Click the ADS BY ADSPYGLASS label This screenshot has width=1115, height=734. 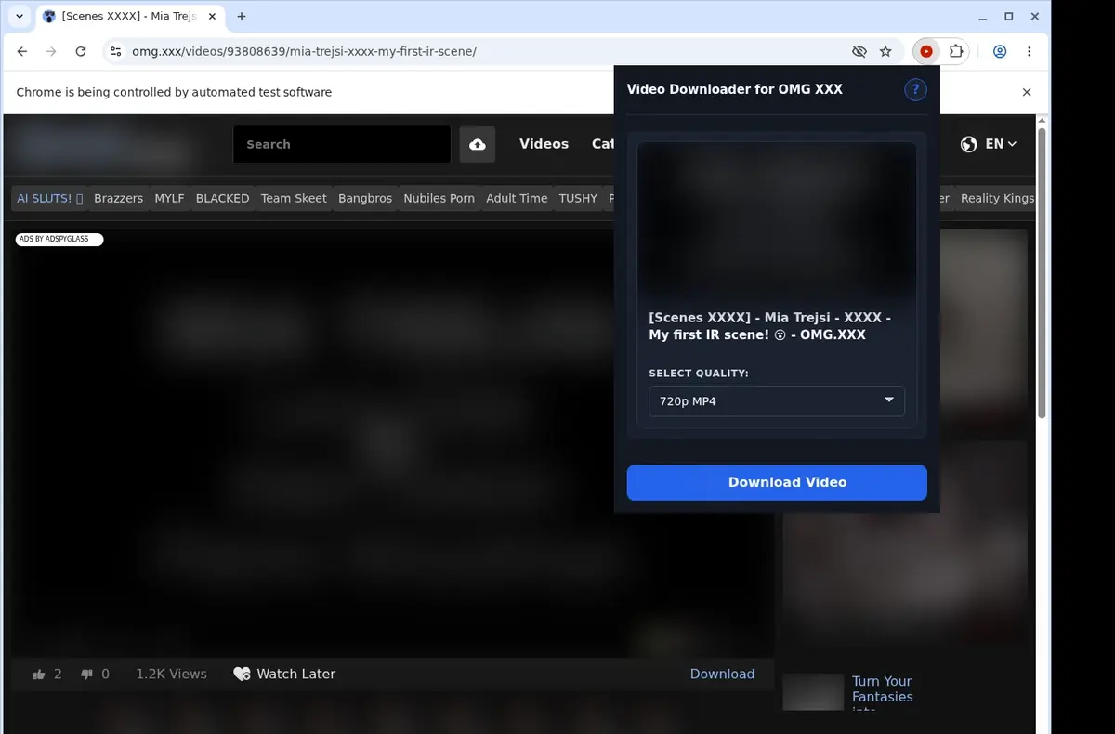(59, 239)
